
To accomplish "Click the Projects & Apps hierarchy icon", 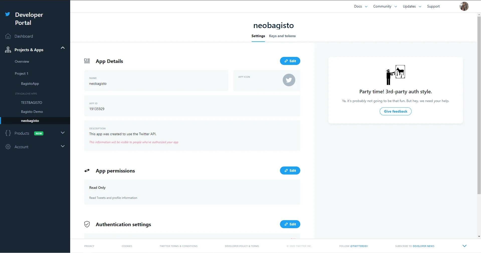I will [x=8, y=50].
